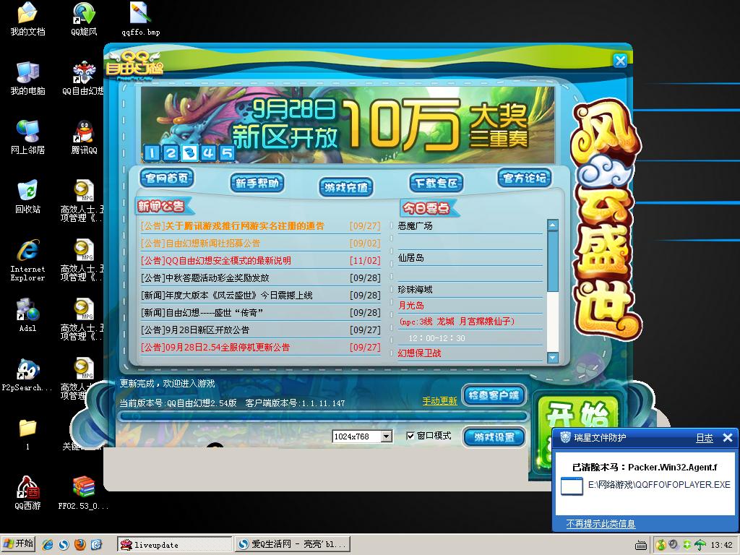Toggle the 窗口模式 windowed mode checkbox
This screenshot has height=555, width=740.
pos(410,436)
